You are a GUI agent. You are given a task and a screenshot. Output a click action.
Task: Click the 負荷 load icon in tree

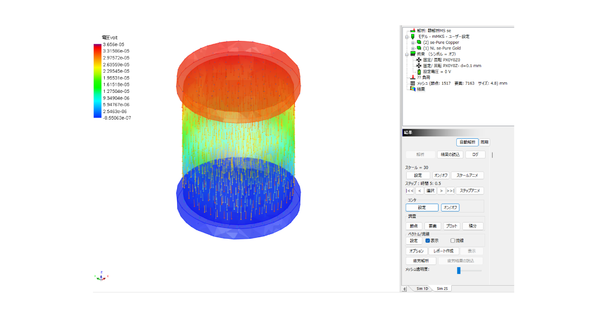pyautogui.click(x=413, y=78)
